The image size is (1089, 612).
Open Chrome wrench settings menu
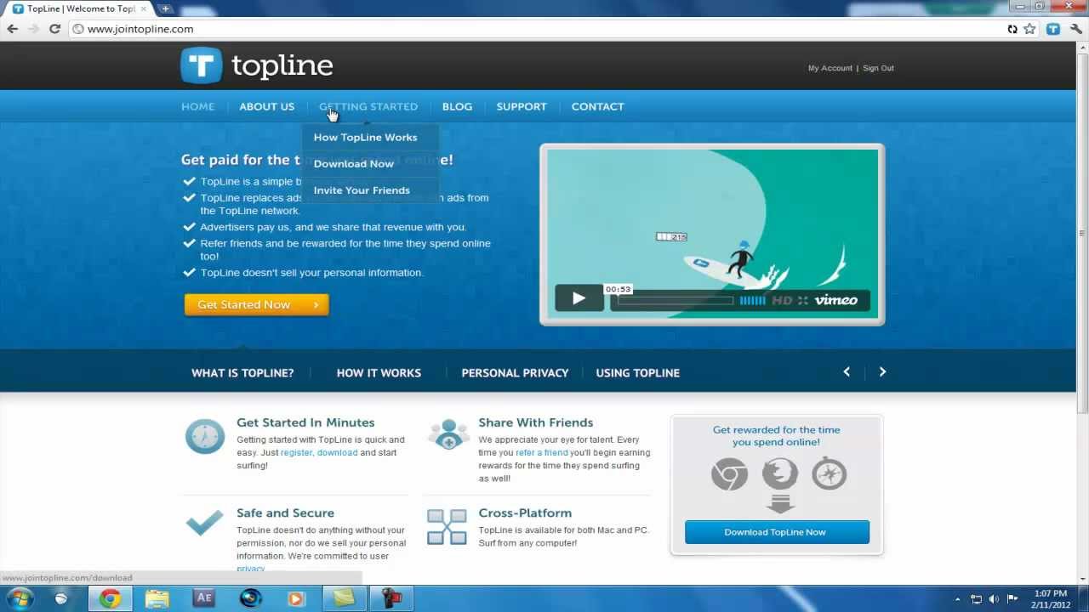(x=1076, y=29)
